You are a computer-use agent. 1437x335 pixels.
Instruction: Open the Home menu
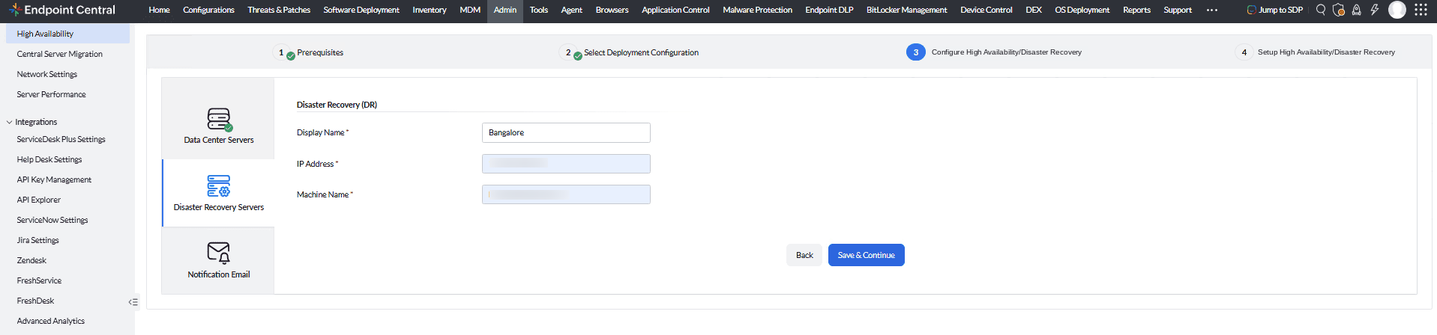click(x=159, y=10)
